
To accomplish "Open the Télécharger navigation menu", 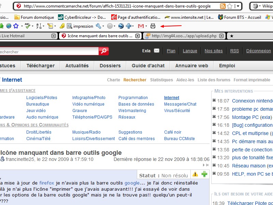I will (x=40, y=66).
